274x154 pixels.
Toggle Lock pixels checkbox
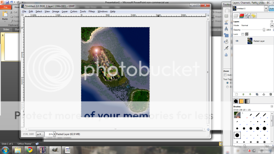click(243, 34)
